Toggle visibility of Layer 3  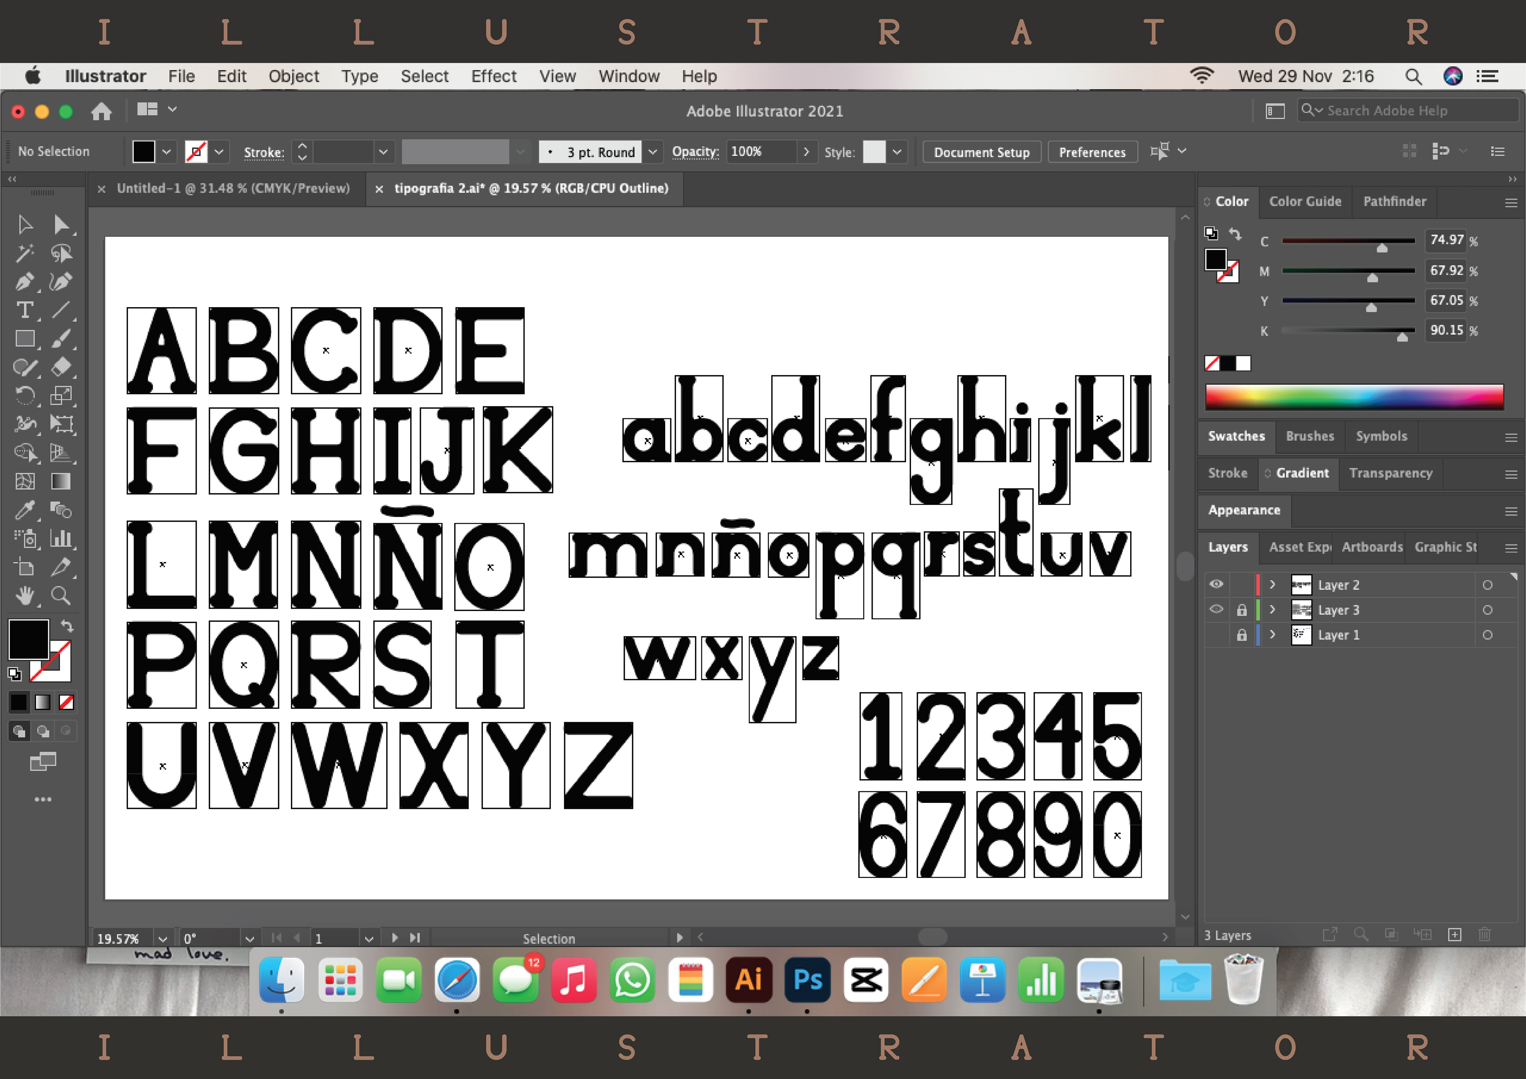tap(1216, 609)
